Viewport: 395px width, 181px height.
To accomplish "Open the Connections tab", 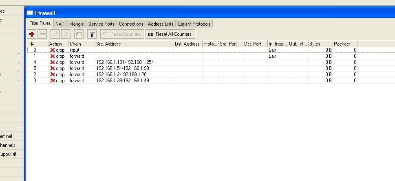I will (131, 24).
